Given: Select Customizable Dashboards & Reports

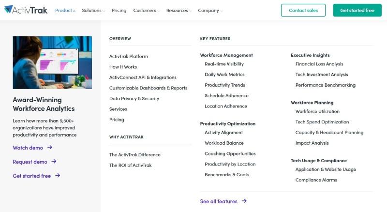Looking at the screenshot, I should [149, 88].
